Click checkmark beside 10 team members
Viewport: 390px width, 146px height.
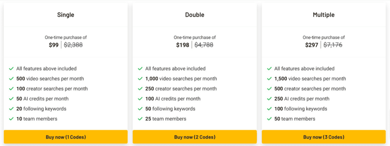tap(11, 119)
